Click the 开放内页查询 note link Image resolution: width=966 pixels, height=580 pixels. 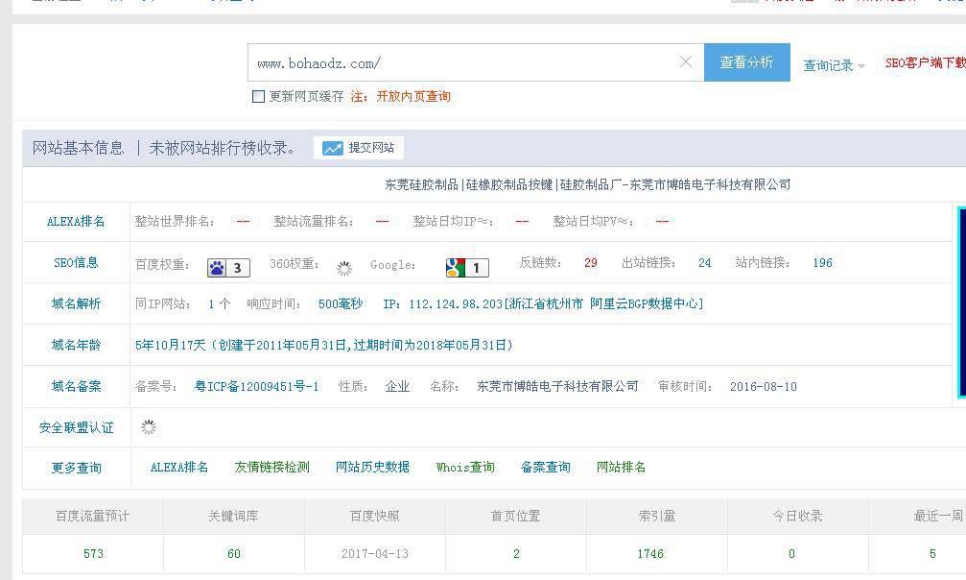coord(412,96)
